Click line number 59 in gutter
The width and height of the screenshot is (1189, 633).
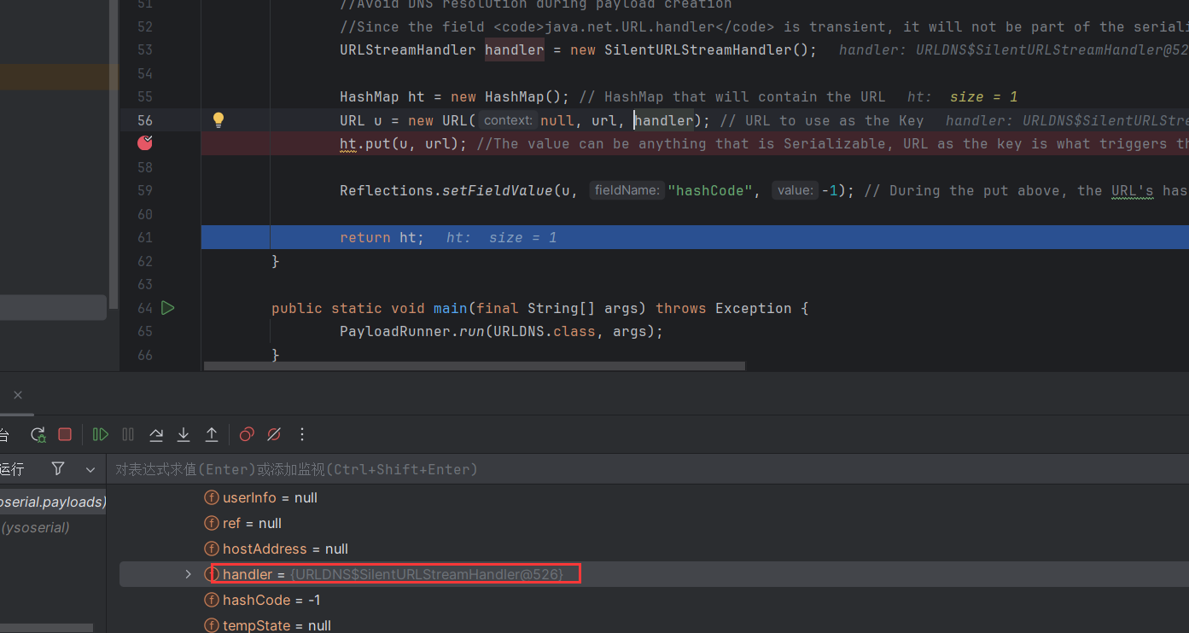(144, 190)
